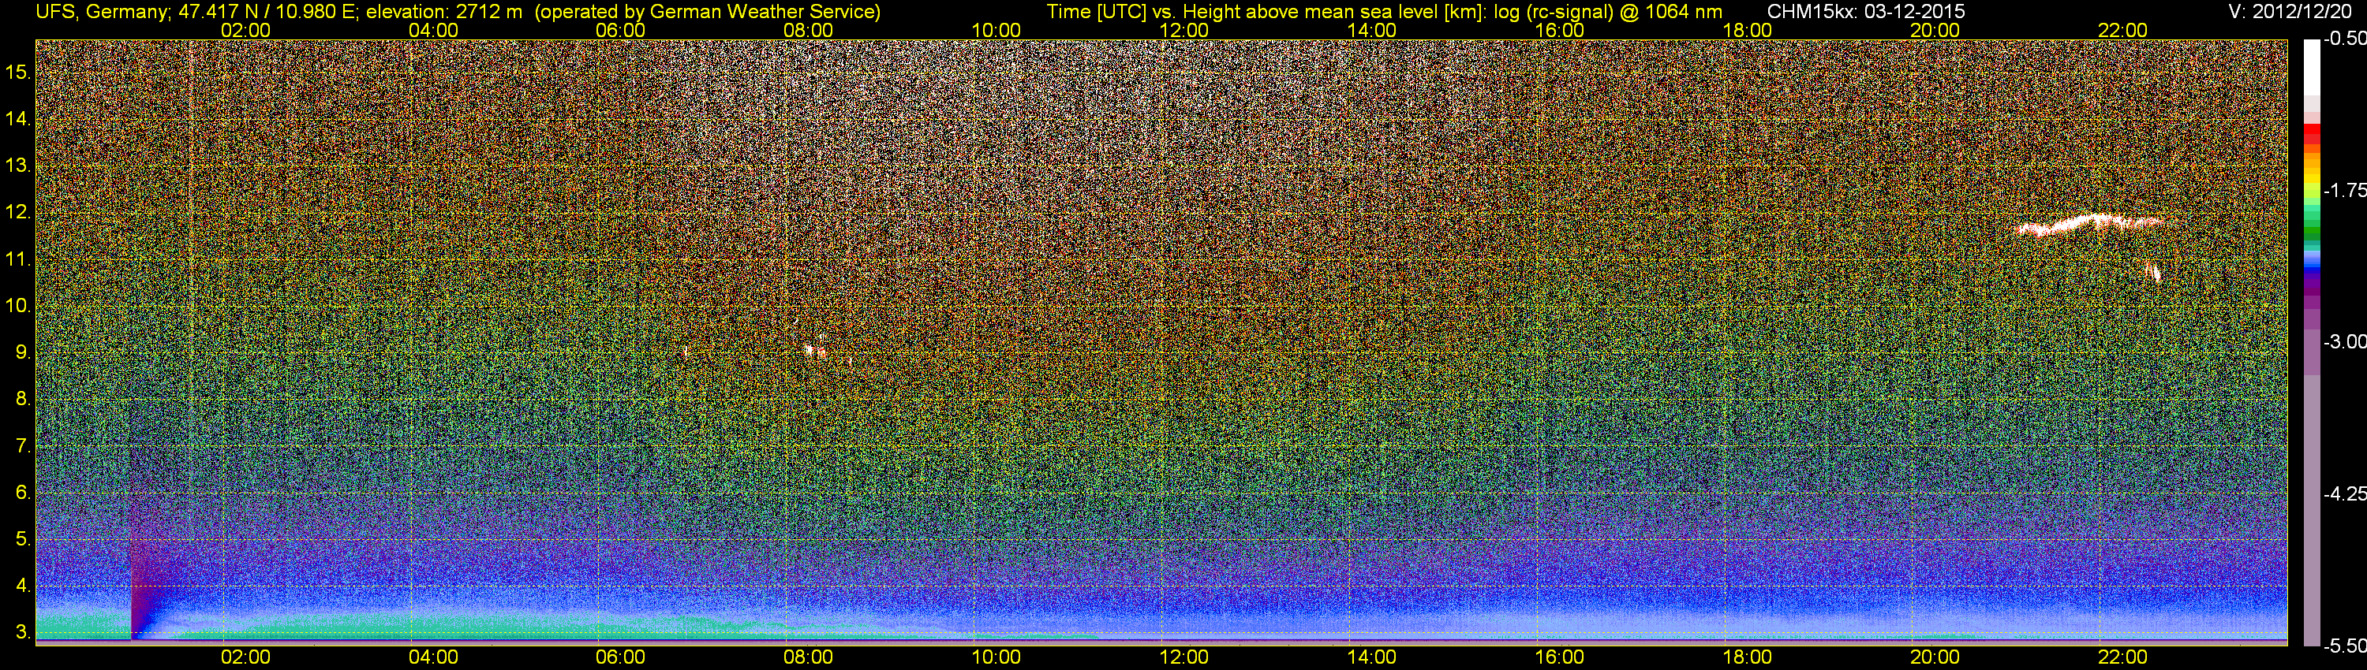
Task: Click the 20:00 label on the lower time axis
Action: click(x=1935, y=657)
